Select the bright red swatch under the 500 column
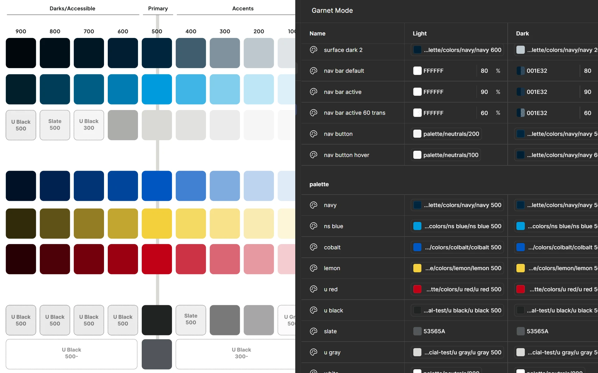 tap(157, 259)
